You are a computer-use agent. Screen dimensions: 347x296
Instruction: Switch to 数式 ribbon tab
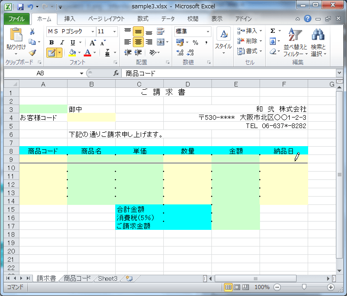[143, 19]
